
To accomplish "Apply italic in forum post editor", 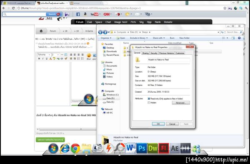I will (43, 59).
